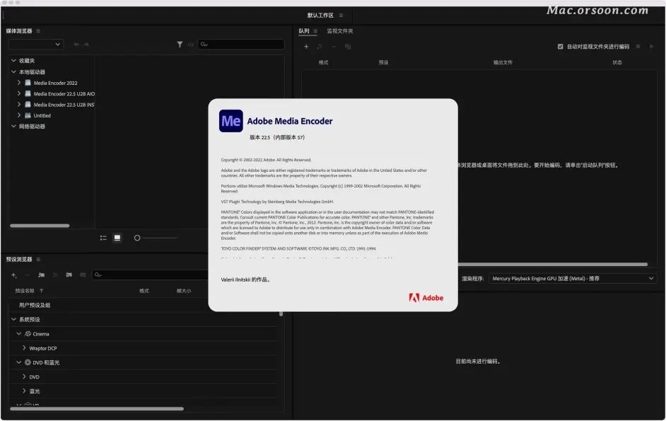666x421 pixels.
Task: Click the duplicate icon in Queue
Action: 348,47
